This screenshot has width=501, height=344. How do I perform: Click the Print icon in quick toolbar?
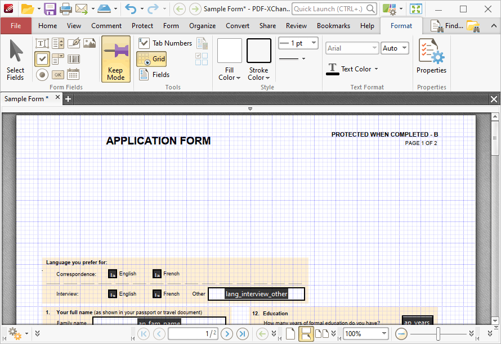(65, 9)
